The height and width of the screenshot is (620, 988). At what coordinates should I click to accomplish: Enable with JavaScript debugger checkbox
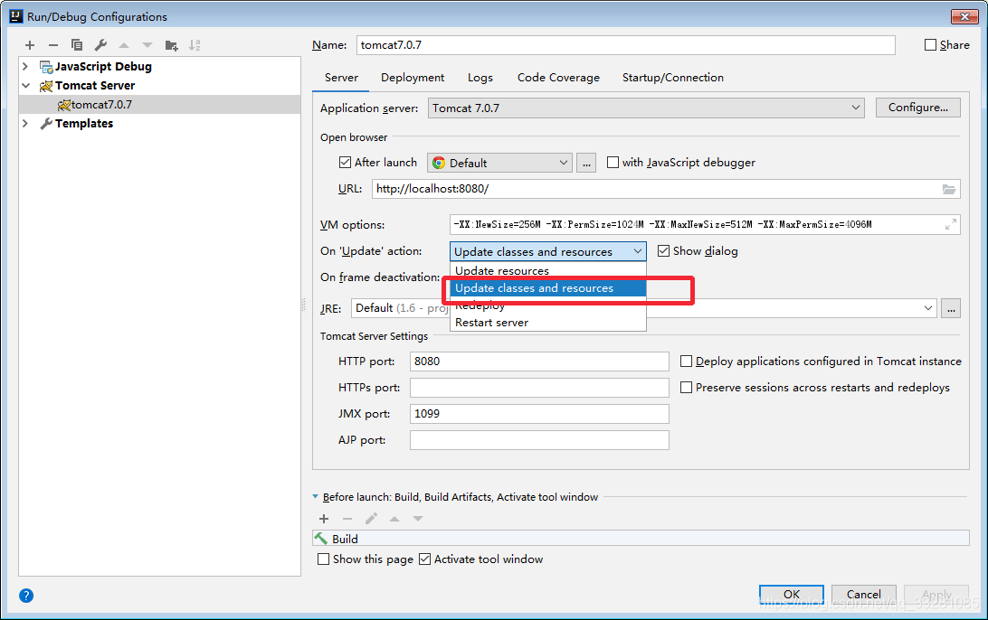click(613, 163)
